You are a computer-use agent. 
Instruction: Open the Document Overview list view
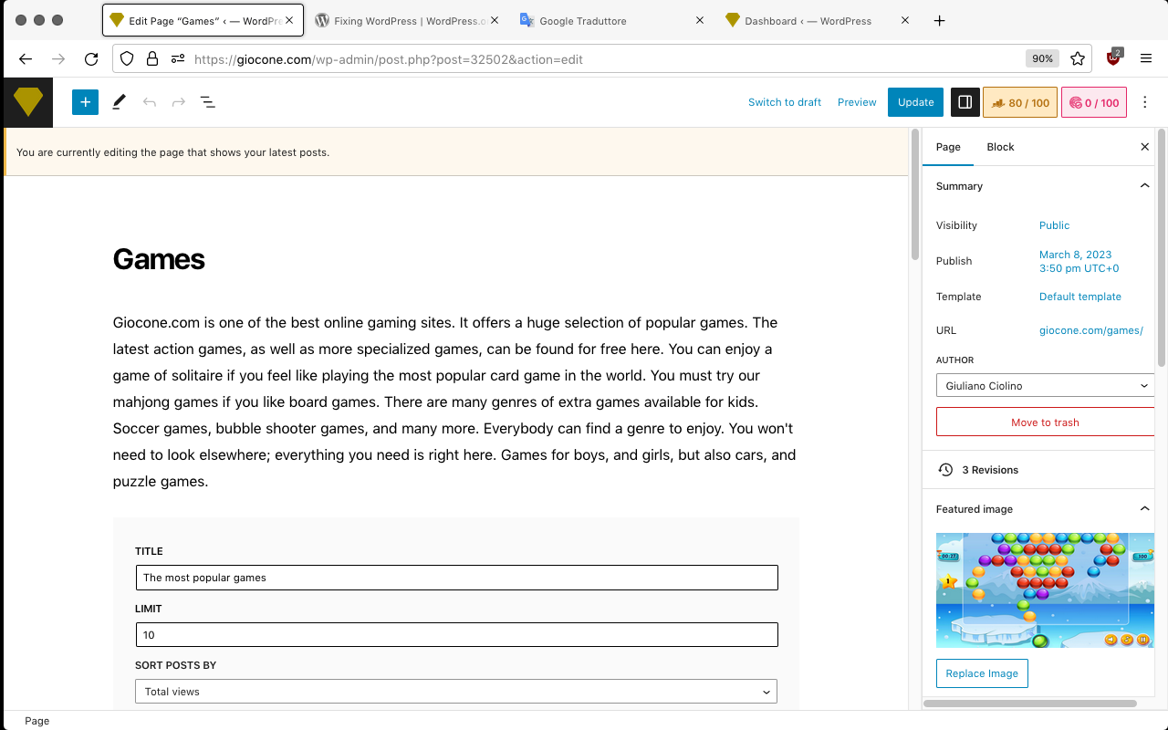click(208, 102)
